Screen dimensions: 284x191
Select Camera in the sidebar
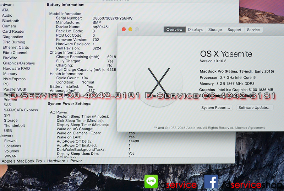point(9,26)
